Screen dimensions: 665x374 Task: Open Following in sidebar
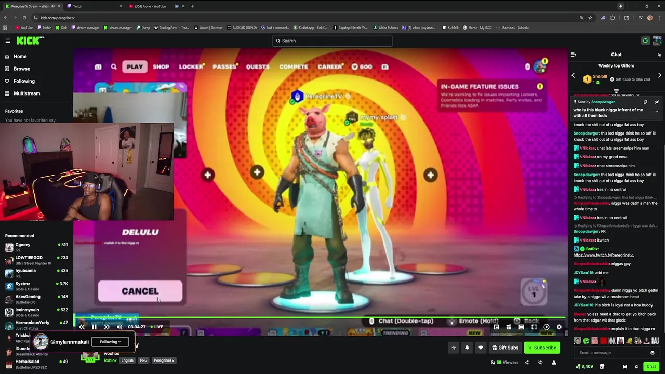(24, 81)
